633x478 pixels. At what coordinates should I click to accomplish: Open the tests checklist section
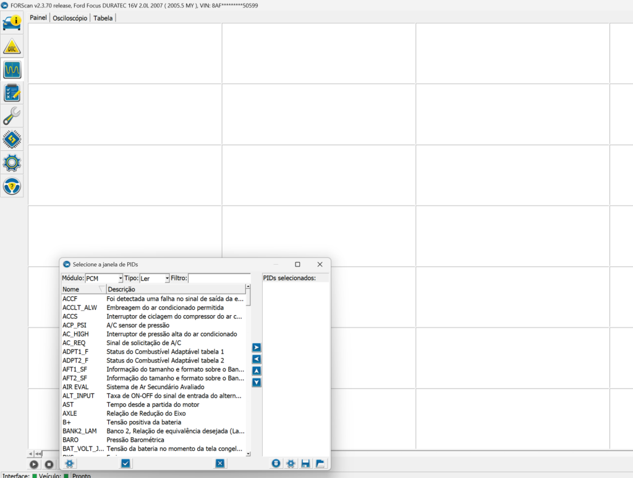coord(12,93)
